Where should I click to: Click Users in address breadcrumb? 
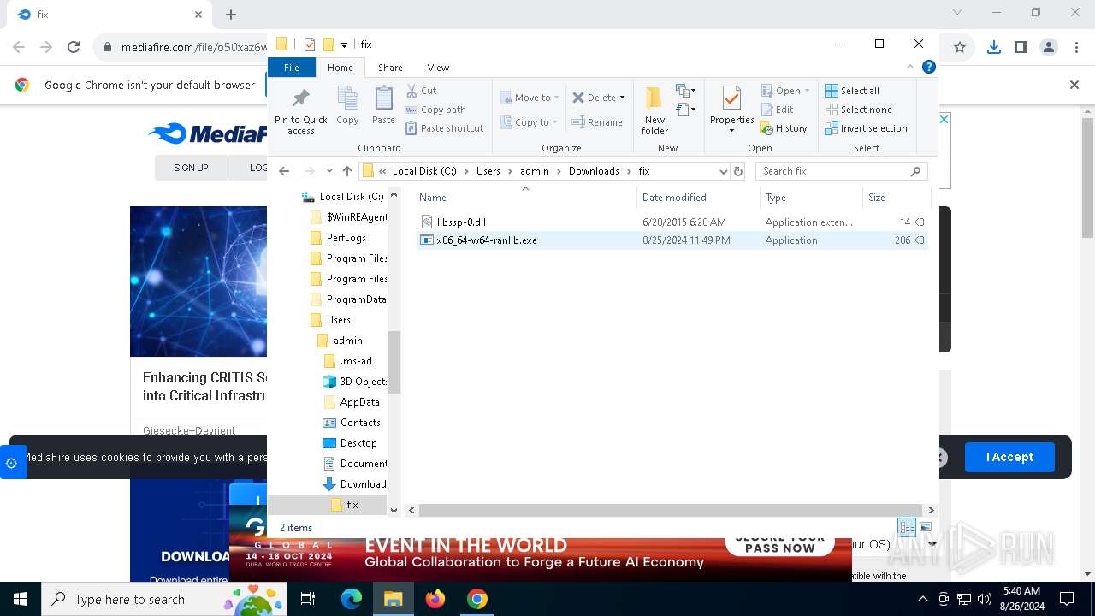pyautogui.click(x=488, y=171)
